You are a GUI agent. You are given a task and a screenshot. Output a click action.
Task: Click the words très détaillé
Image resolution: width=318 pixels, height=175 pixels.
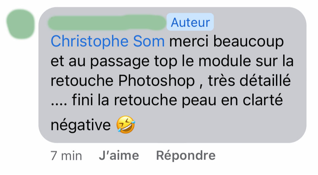249,80
